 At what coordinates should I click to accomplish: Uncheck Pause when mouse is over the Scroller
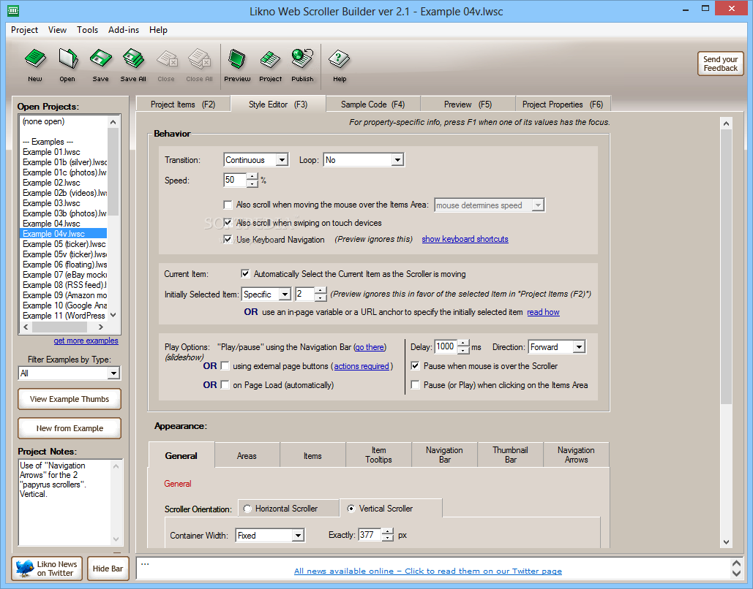pos(416,366)
